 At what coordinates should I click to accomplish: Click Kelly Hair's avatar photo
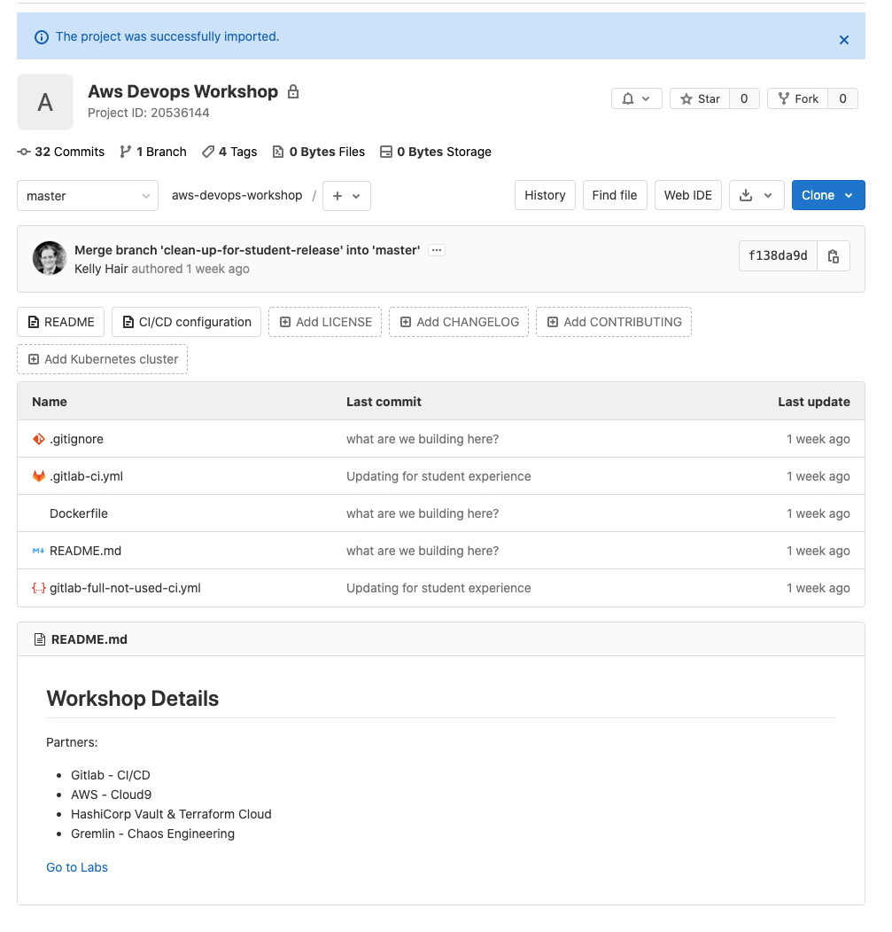click(x=50, y=258)
